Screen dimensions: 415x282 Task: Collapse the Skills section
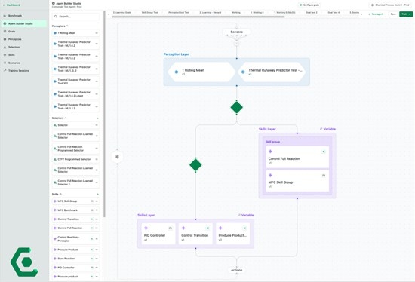[x=60, y=194]
